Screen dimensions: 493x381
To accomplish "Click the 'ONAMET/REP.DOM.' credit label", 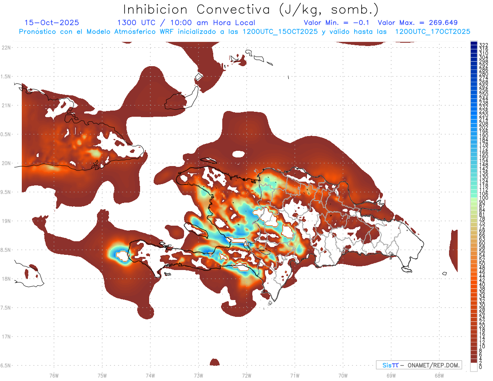I will 433,365.
